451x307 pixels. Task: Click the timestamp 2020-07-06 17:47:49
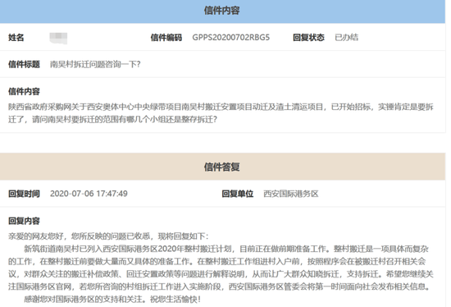pos(89,194)
